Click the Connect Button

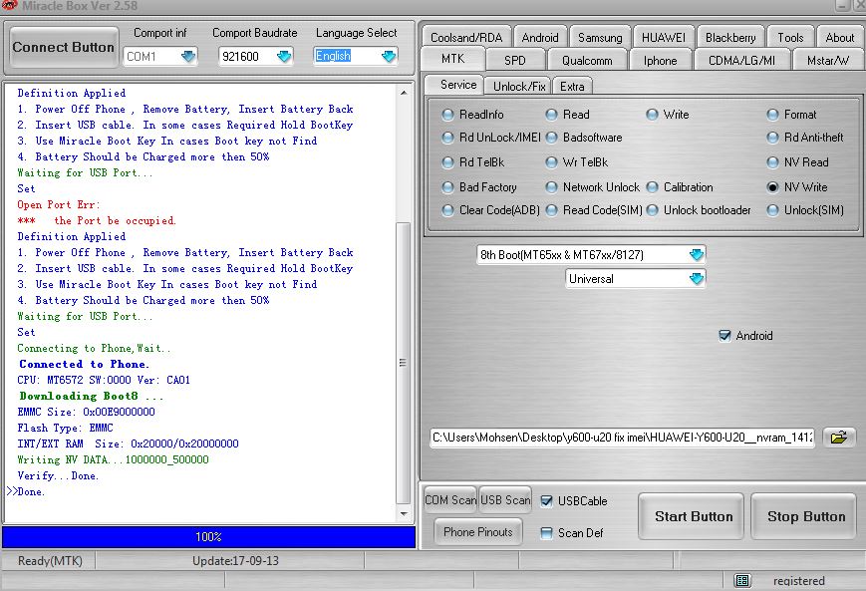coord(64,48)
